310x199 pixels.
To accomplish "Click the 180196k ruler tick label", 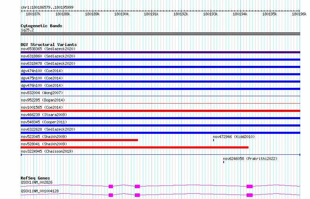I will click(299, 14).
